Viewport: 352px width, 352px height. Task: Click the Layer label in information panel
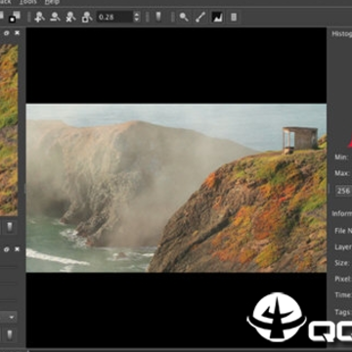343,247
